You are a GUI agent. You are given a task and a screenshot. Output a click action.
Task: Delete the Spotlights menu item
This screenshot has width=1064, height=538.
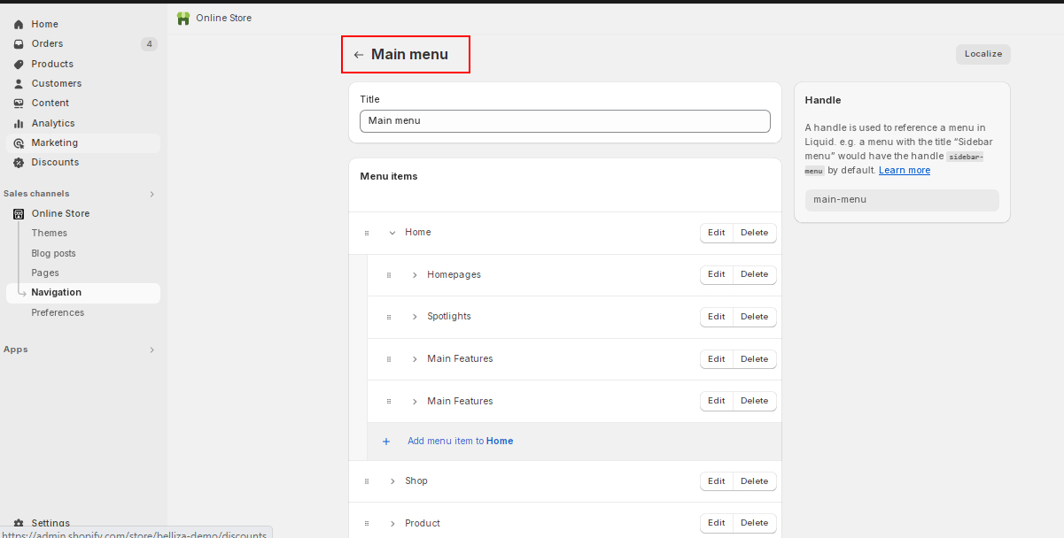pyautogui.click(x=755, y=317)
